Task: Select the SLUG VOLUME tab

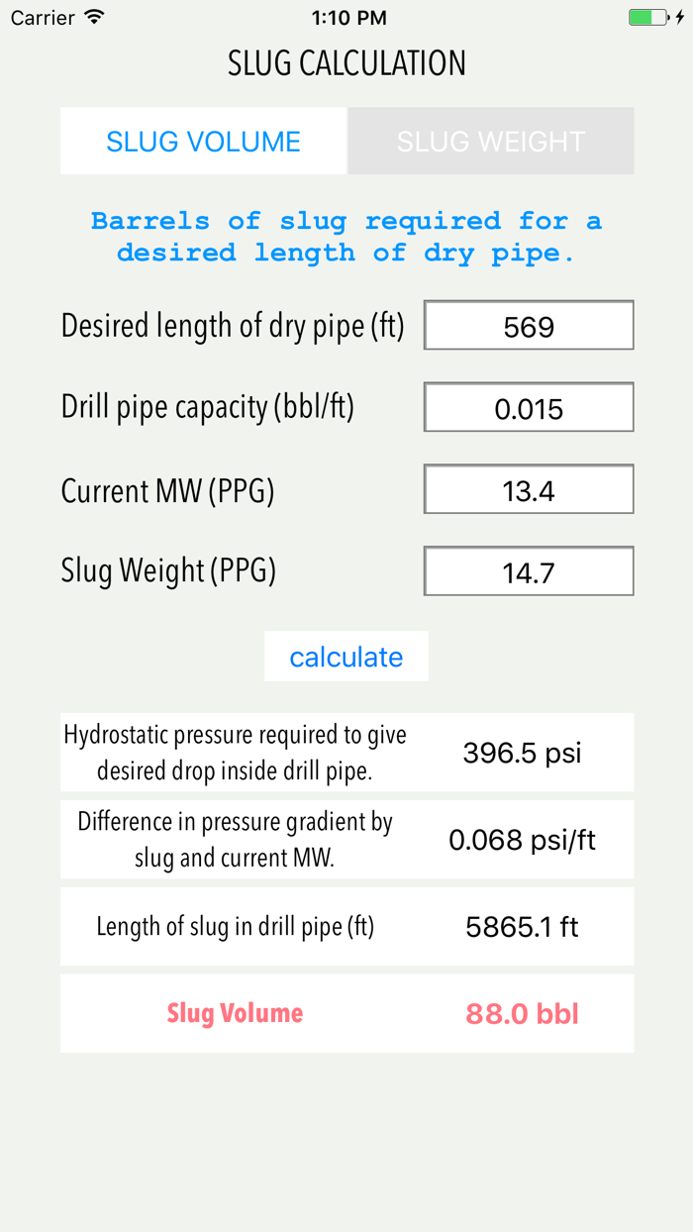Action: 203,141
